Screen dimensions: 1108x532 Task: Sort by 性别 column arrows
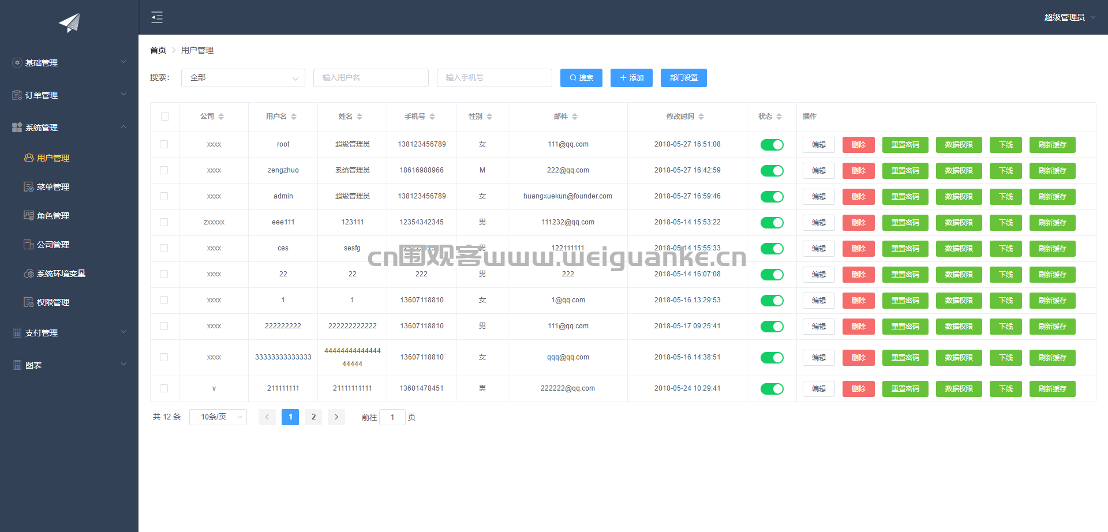pos(489,117)
